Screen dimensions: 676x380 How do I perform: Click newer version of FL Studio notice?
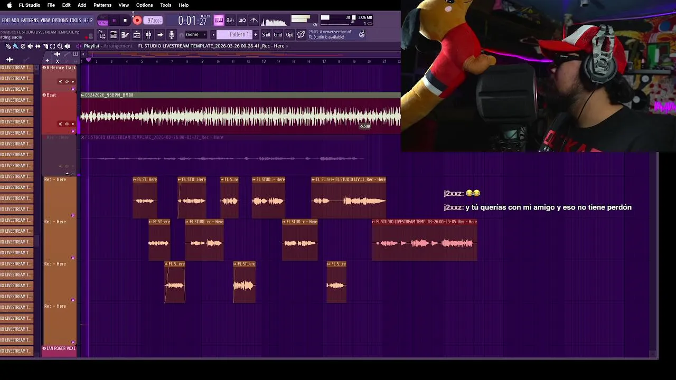(x=330, y=34)
